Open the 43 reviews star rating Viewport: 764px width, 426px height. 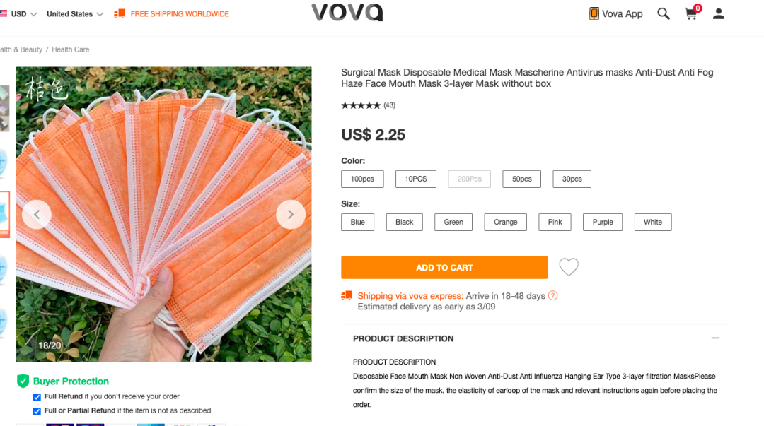coord(368,105)
